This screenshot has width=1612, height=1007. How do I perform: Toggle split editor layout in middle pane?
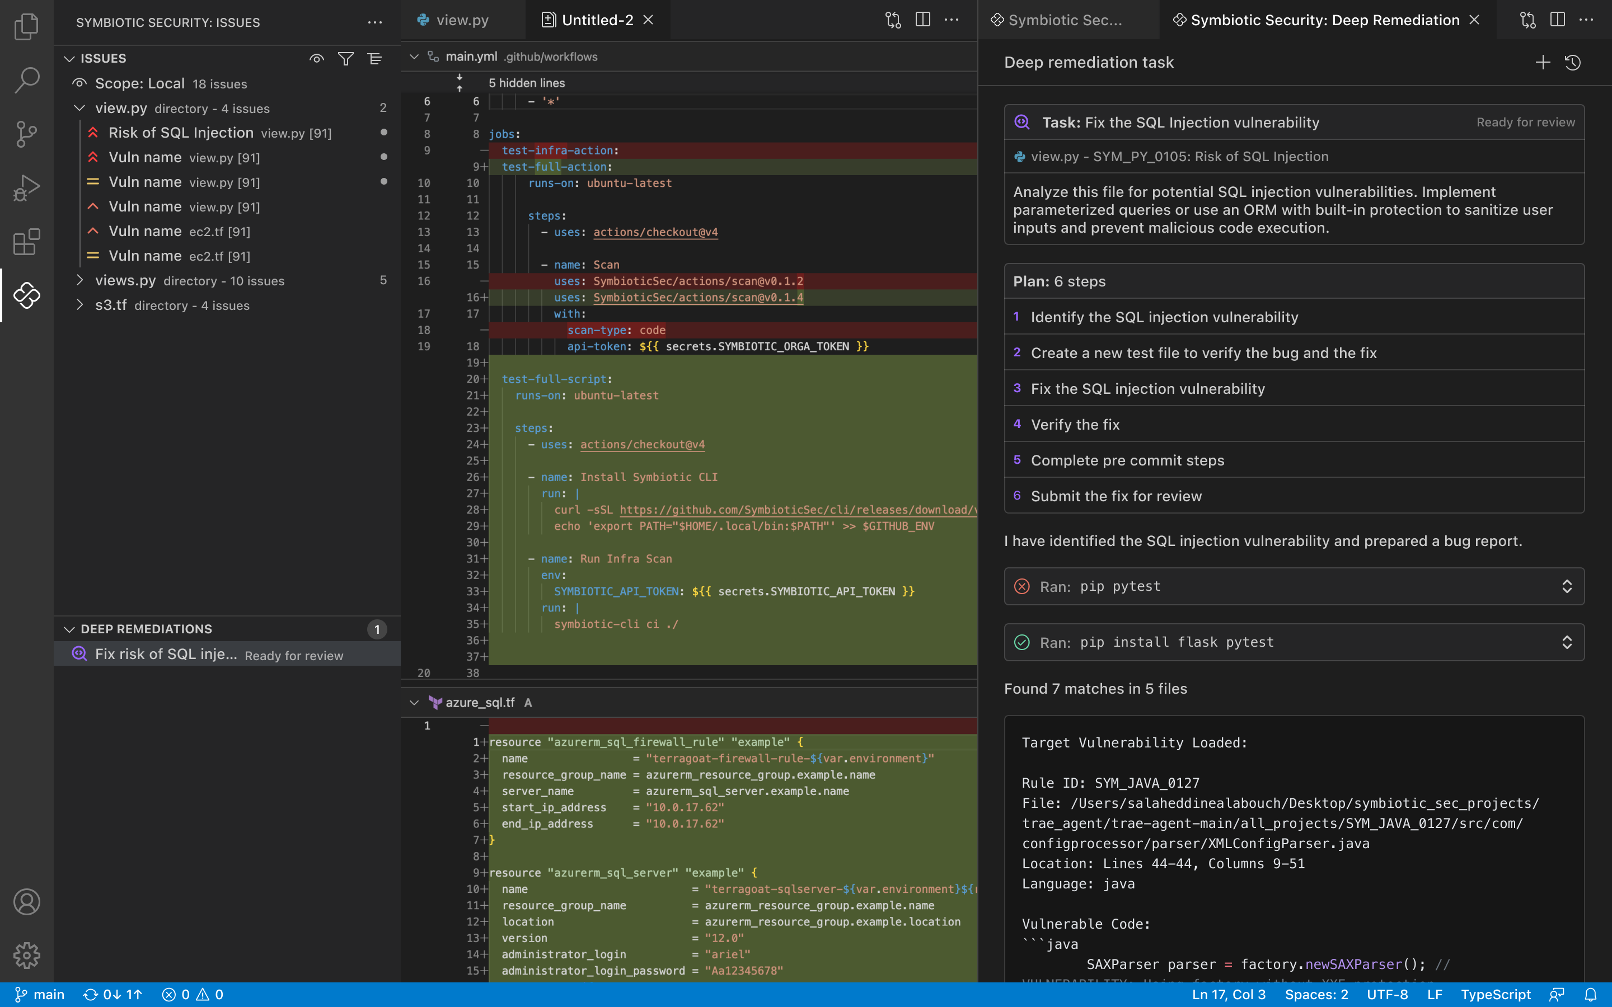(x=922, y=20)
